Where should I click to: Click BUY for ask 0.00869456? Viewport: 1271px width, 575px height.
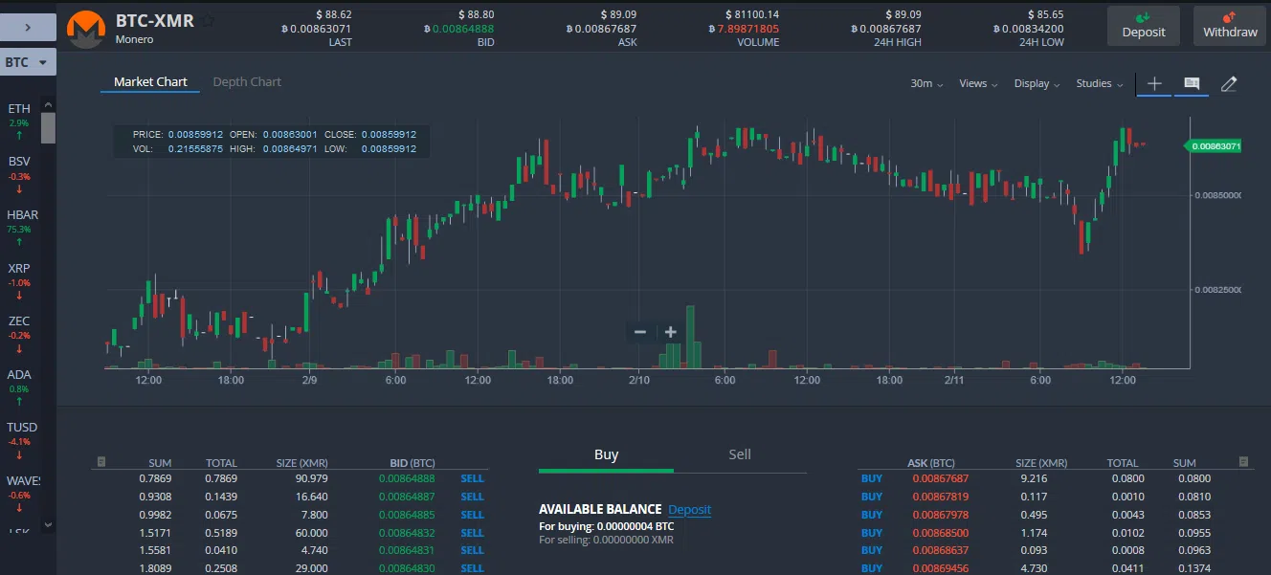point(871,568)
